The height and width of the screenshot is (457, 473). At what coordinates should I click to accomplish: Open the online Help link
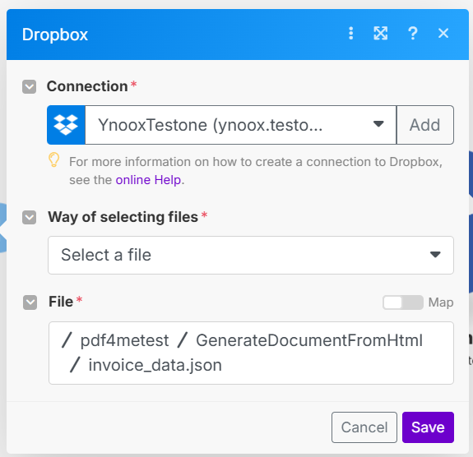148,180
